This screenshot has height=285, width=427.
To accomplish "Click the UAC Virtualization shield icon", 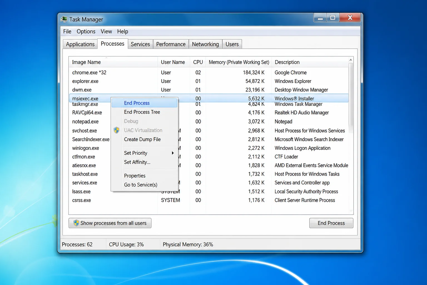I will (x=116, y=130).
